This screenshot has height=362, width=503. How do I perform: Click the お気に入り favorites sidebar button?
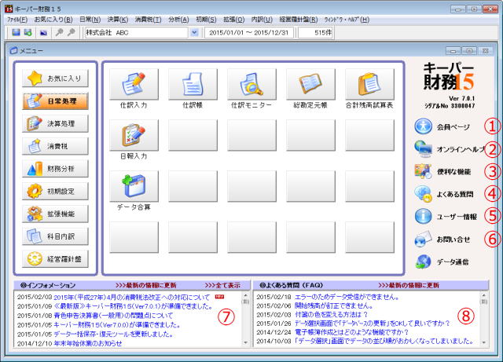pos(55,79)
